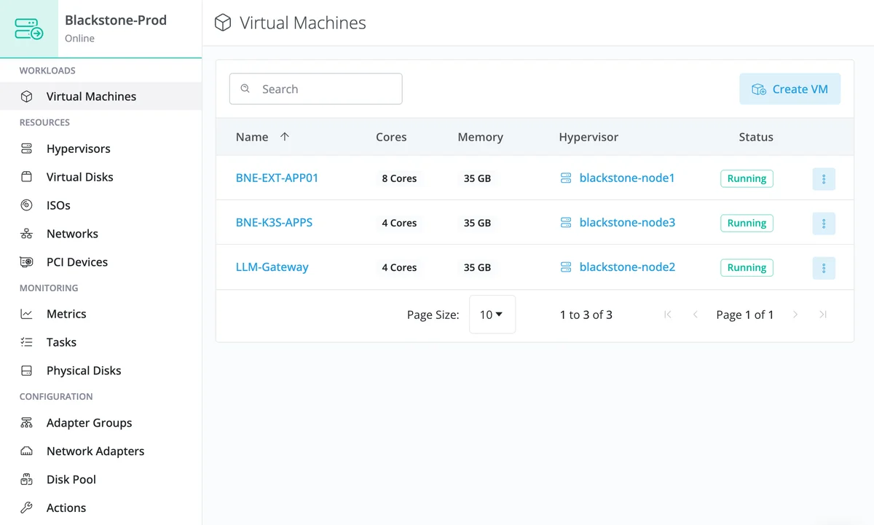Screen dimensions: 874x525
Task: Click the 35 GB cell for BNE-K3S-APPS
Action: pyautogui.click(x=477, y=223)
